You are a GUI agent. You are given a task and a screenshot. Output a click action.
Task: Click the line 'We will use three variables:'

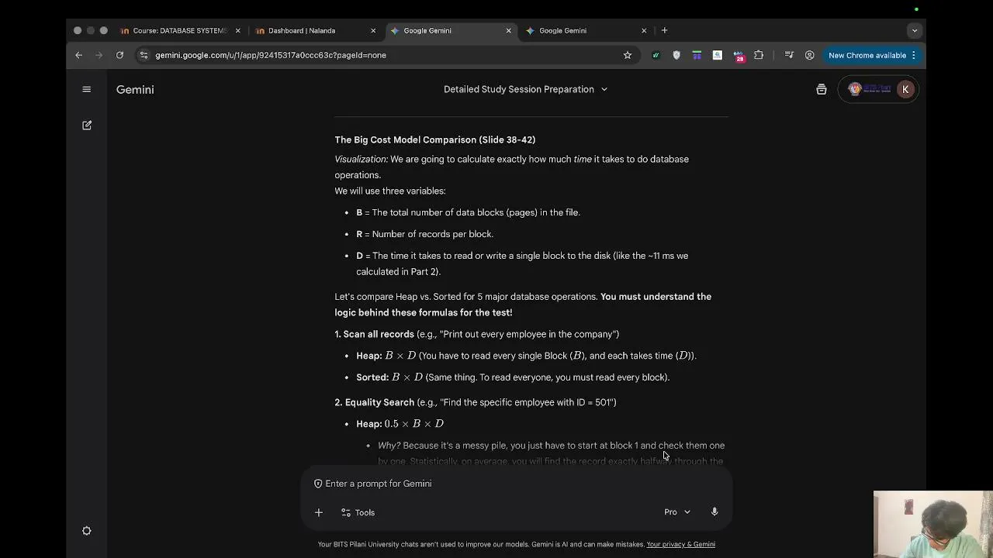(390, 191)
